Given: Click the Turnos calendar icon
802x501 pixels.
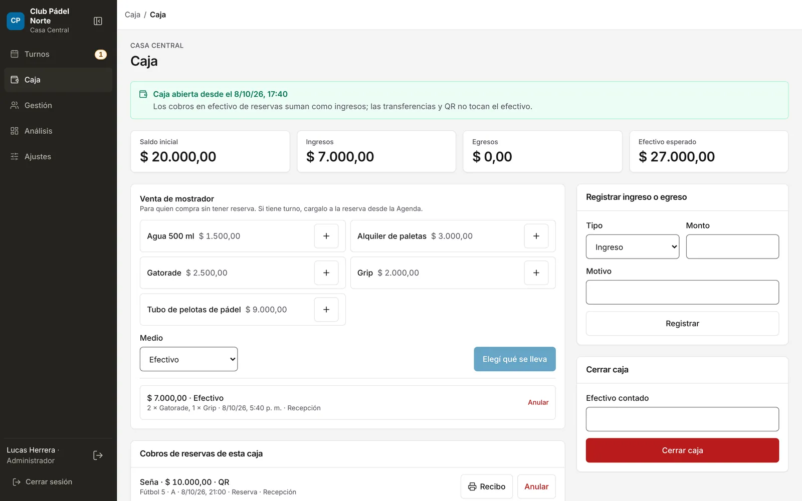Looking at the screenshot, I should click(x=15, y=54).
